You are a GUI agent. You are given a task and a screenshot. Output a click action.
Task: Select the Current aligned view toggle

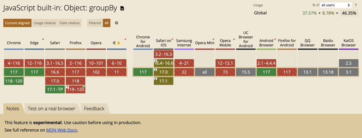(17, 23)
